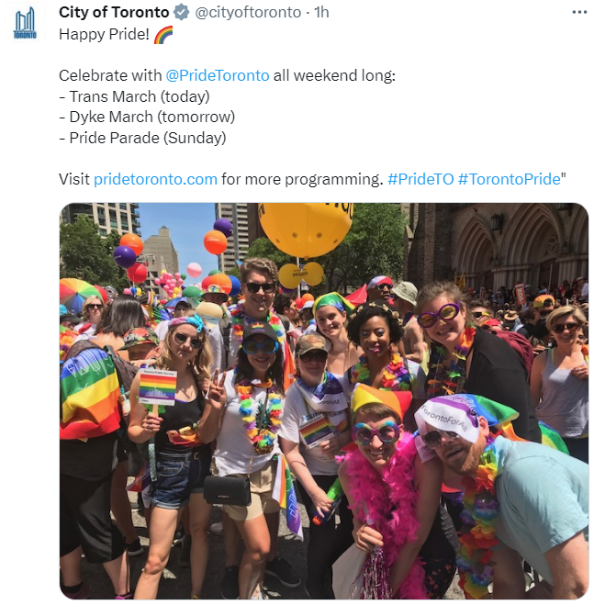Click the Dyke March (tomorrow) line

[x=147, y=117]
